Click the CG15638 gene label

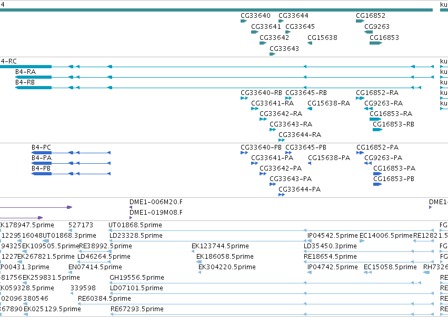click(322, 38)
